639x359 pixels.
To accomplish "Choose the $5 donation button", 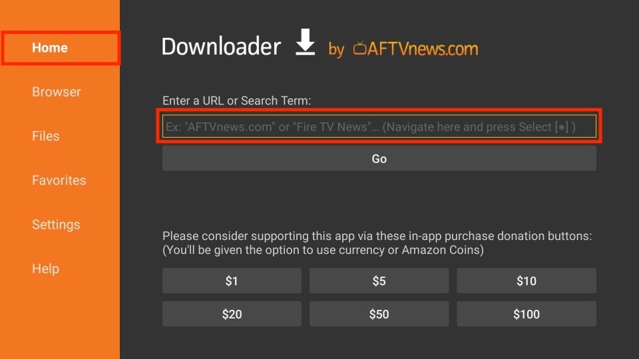I will tap(379, 281).
